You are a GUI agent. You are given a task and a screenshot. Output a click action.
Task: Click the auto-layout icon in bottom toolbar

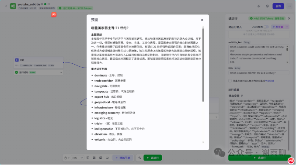[94, 158]
